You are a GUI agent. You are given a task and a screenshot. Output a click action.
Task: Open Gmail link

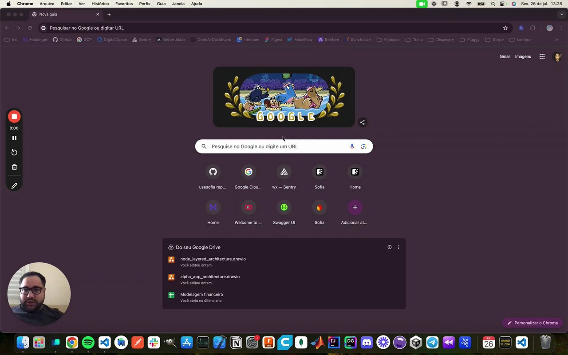pos(505,56)
